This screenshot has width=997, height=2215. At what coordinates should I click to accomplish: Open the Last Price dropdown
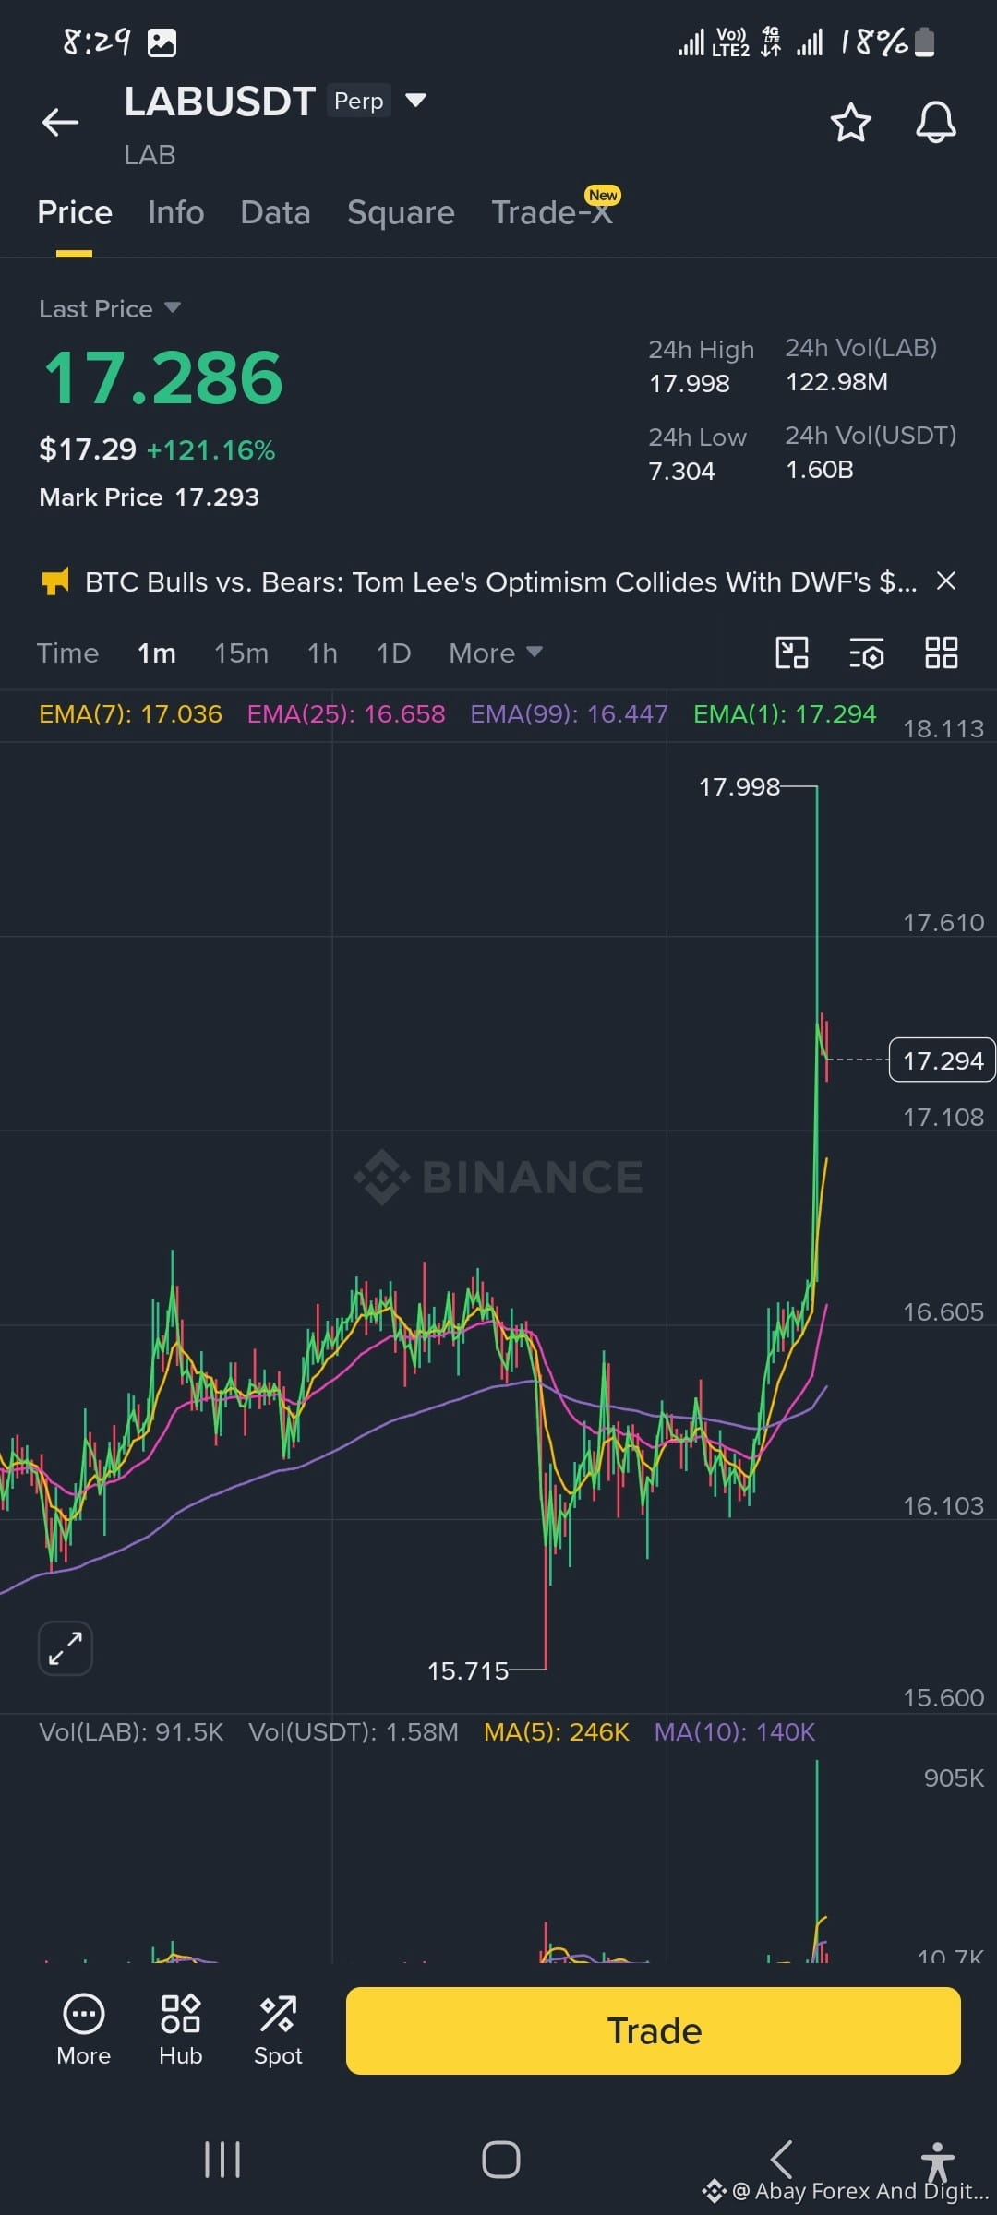[109, 308]
